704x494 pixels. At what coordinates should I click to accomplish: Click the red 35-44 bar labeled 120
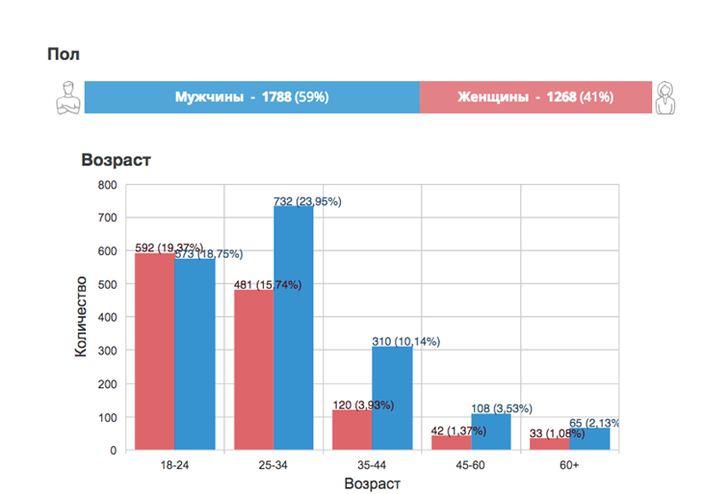(x=352, y=429)
